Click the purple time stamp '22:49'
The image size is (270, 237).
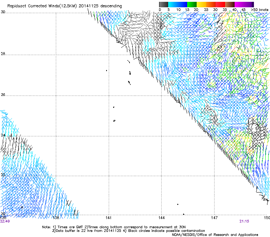[x=5, y=221]
